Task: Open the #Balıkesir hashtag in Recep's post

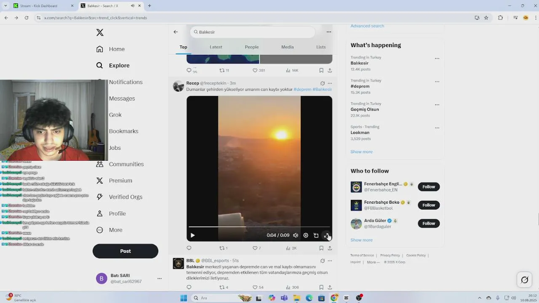Action: [x=322, y=89]
